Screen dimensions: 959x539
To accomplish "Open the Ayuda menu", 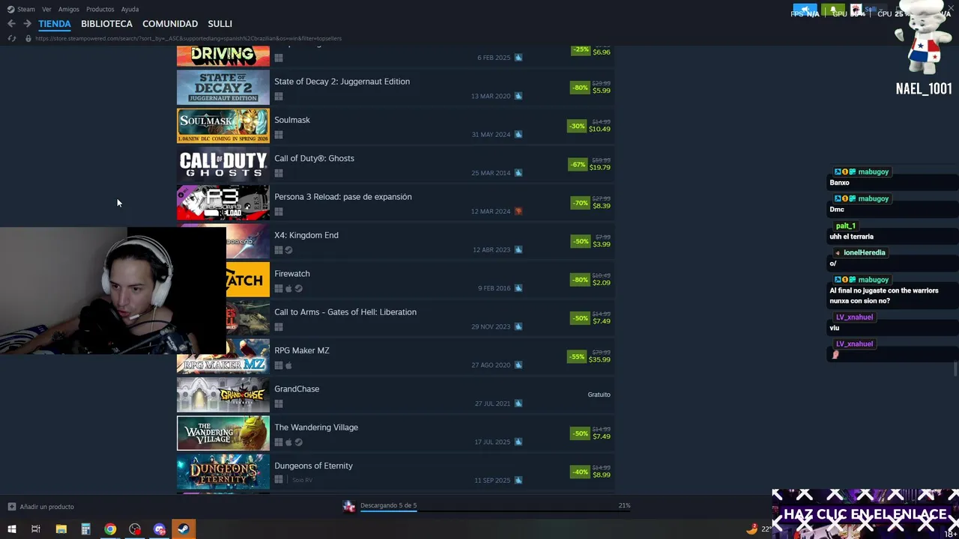I will tap(130, 9).
